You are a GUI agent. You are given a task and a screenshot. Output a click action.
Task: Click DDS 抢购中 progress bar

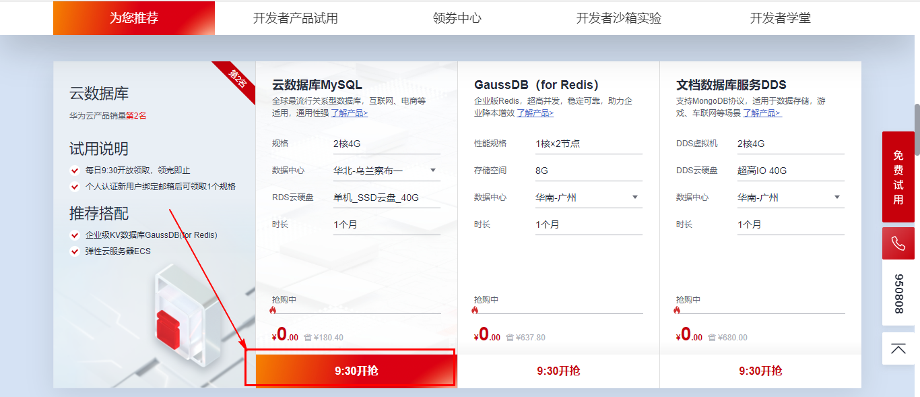(760, 313)
